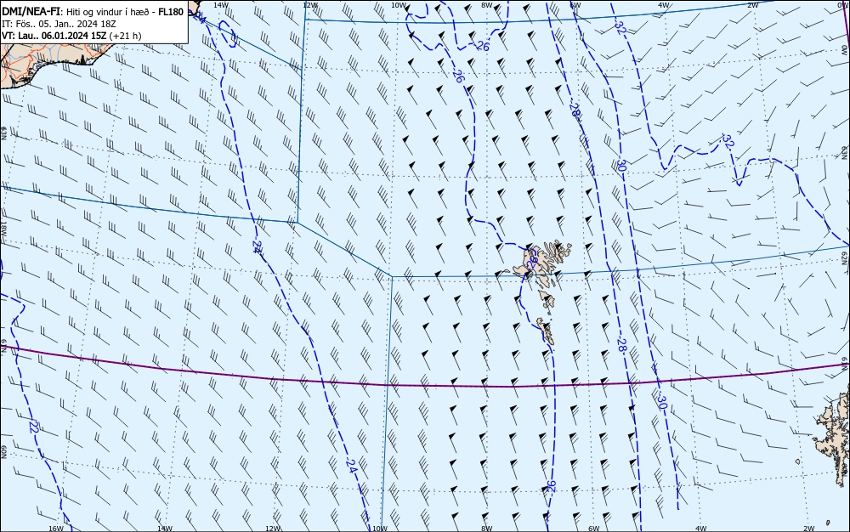Click the "14W" longitude label on bottom edge
Viewport: 850px width, 532px height.
coord(164,528)
